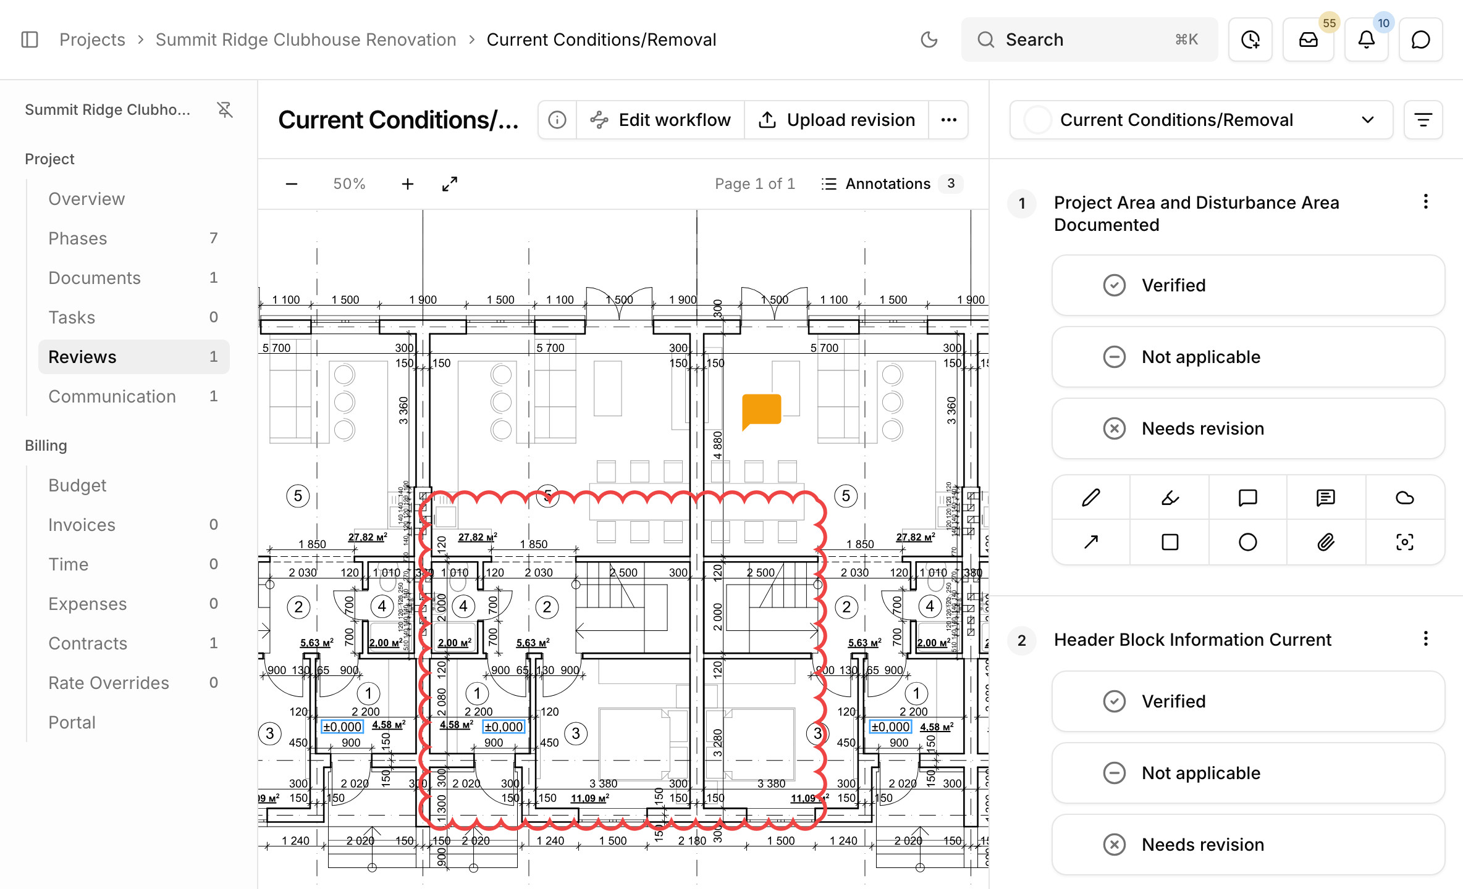Click the 50% zoom level value
This screenshot has width=1463, height=889.
349,184
